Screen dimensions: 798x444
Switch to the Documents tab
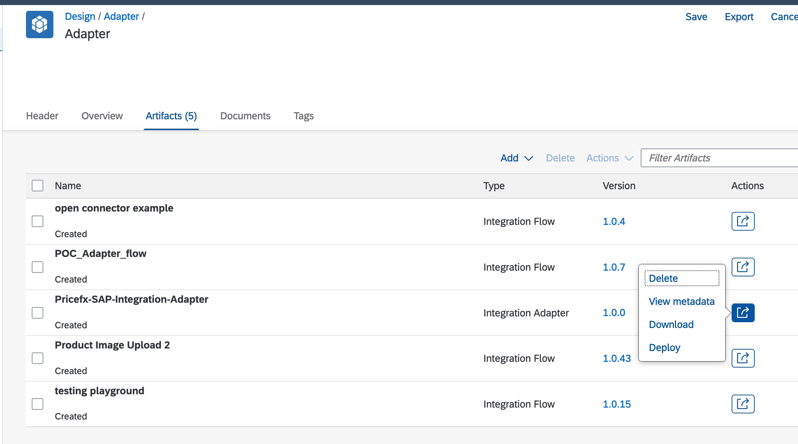(x=245, y=116)
